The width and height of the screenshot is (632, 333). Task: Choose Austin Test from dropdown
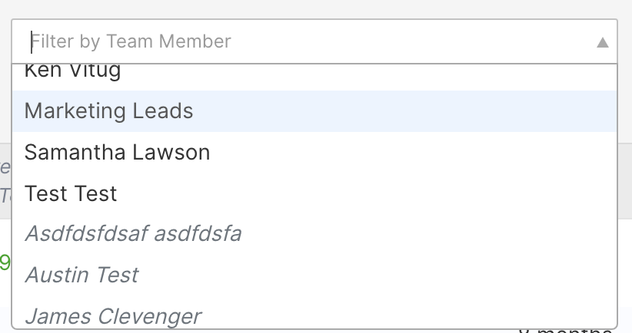point(314,275)
